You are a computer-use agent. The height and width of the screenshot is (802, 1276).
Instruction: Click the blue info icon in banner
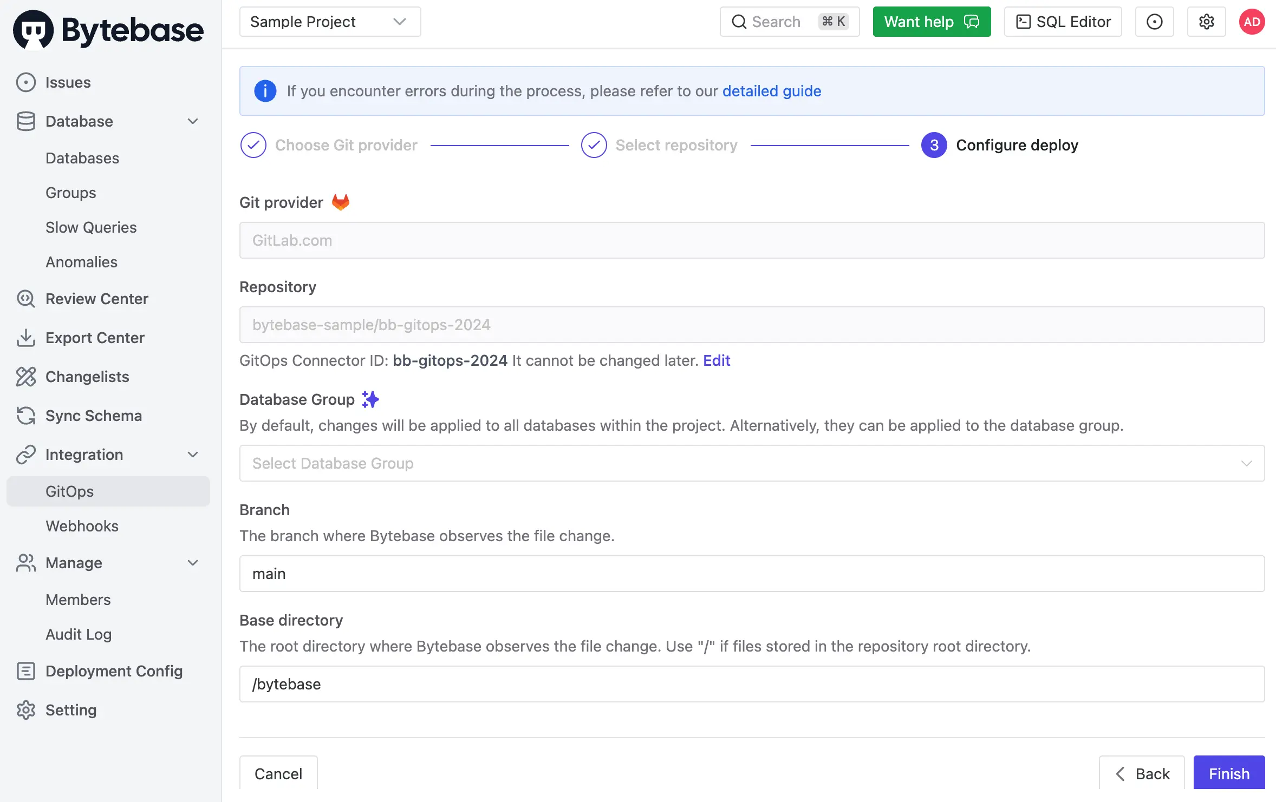(265, 91)
